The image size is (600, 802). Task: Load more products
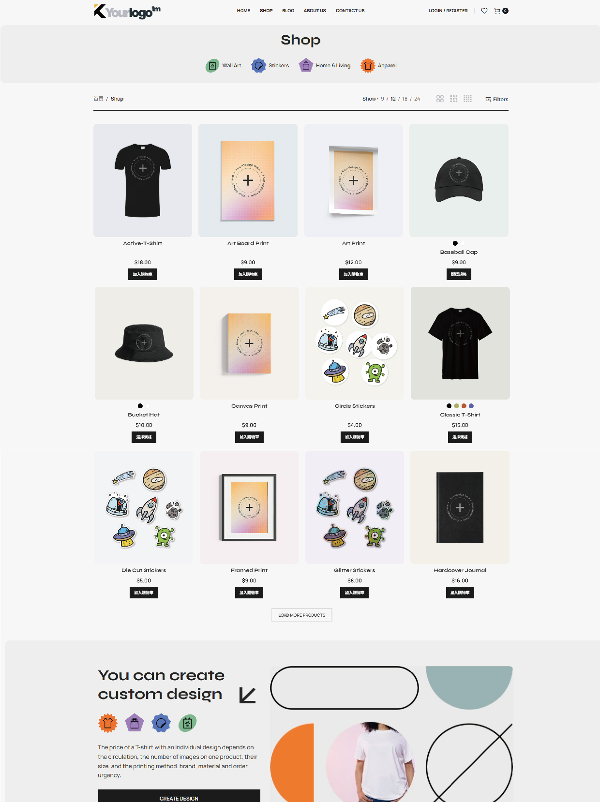[x=302, y=615]
